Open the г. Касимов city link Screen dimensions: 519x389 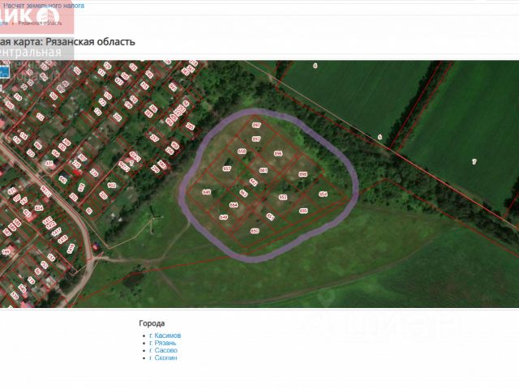tap(165, 336)
